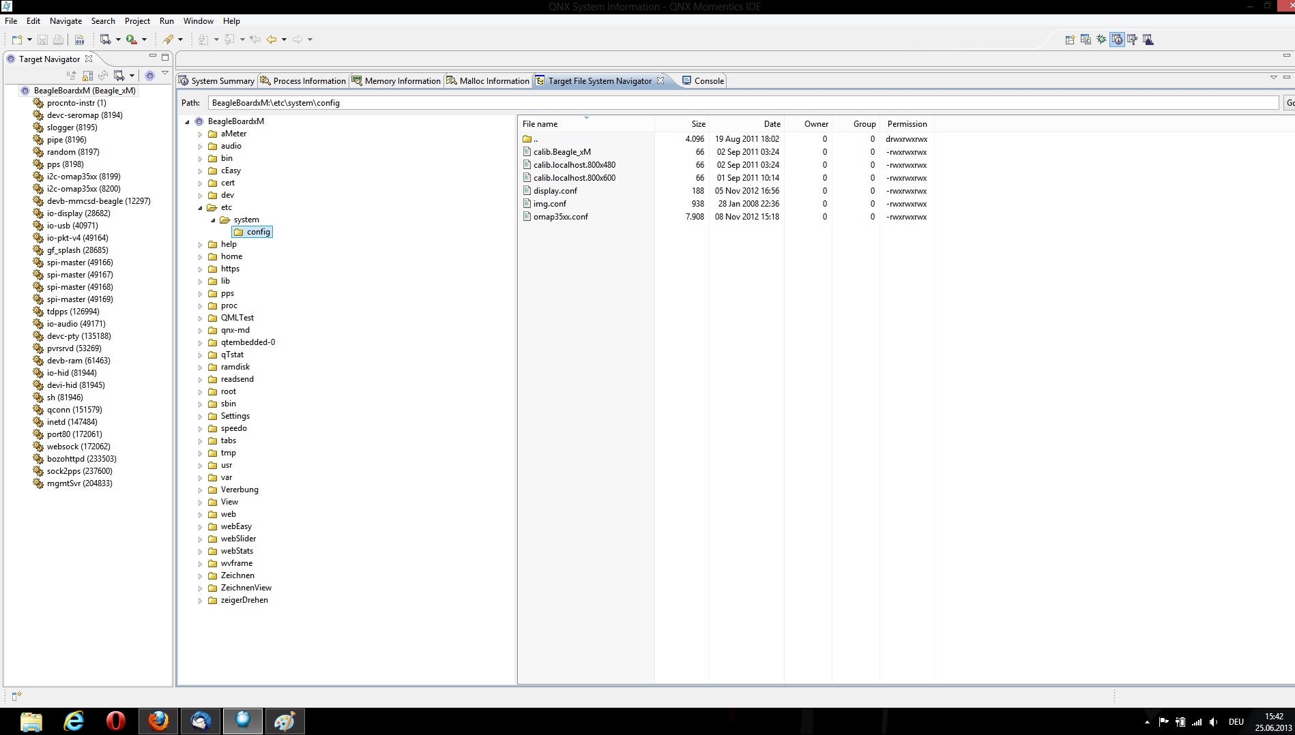Switch to the C/C++ perspective icon

pyautogui.click(x=1086, y=40)
